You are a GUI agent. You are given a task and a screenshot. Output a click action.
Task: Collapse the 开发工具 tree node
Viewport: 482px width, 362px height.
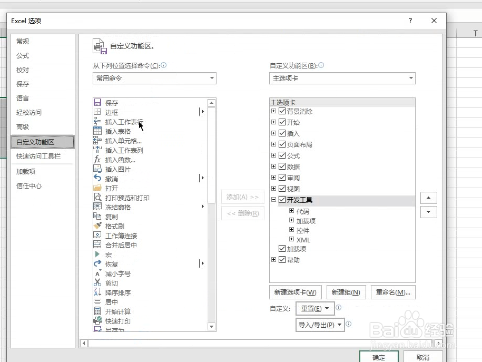(x=273, y=200)
